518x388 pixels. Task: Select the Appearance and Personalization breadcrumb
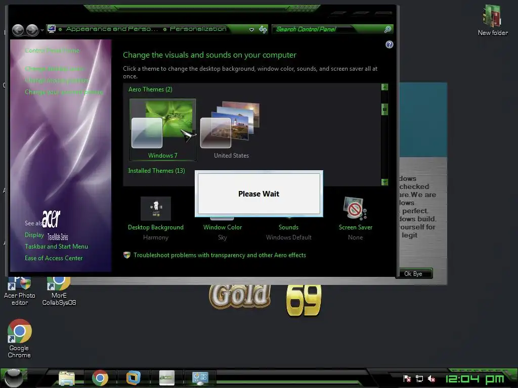point(112,29)
